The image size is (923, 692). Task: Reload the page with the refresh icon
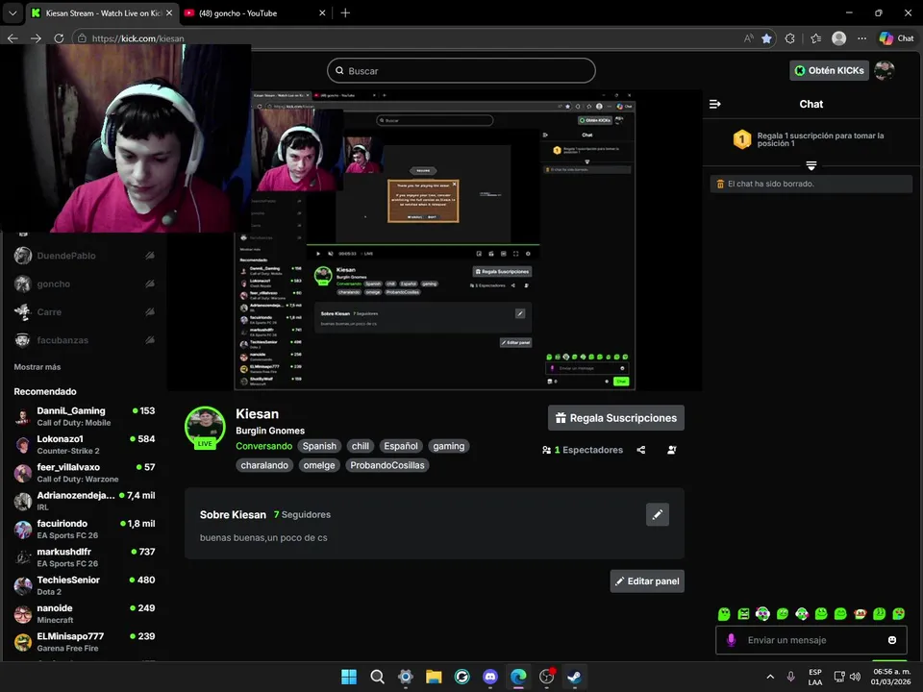click(59, 38)
